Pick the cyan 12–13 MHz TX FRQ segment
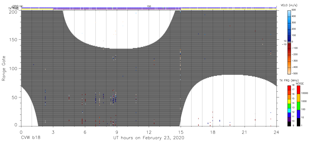 (x=289, y=110)
